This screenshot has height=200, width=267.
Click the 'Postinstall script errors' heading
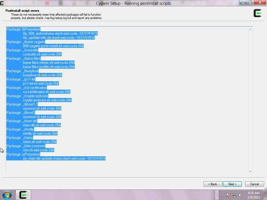(22, 10)
